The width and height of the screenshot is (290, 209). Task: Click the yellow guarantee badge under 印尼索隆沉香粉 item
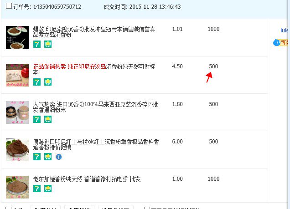pos(48,44)
